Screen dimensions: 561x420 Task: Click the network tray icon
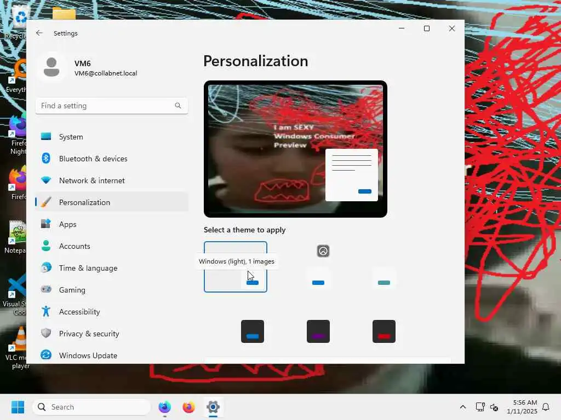coord(480,407)
